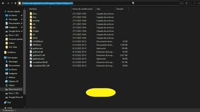The width and height of the screenshot is (200, 112).
Task: Open recent locations dropdown arrow
Action: pos(12,3)
